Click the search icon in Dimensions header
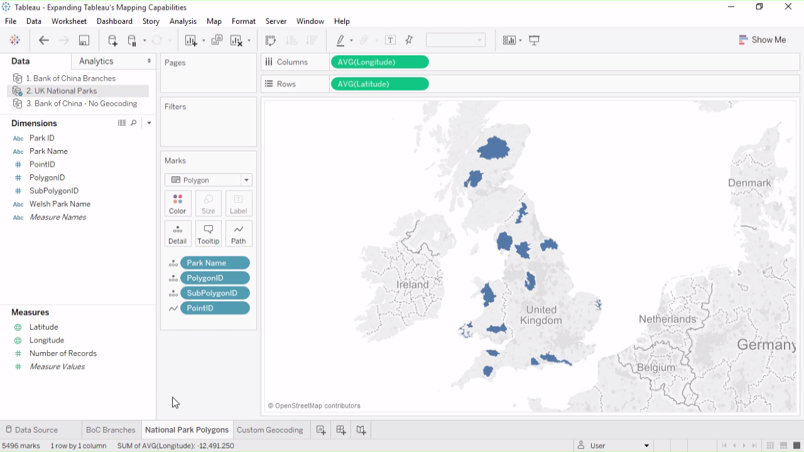Image resolution: width=804 pixels, height=452 pixels. [134, 123]
